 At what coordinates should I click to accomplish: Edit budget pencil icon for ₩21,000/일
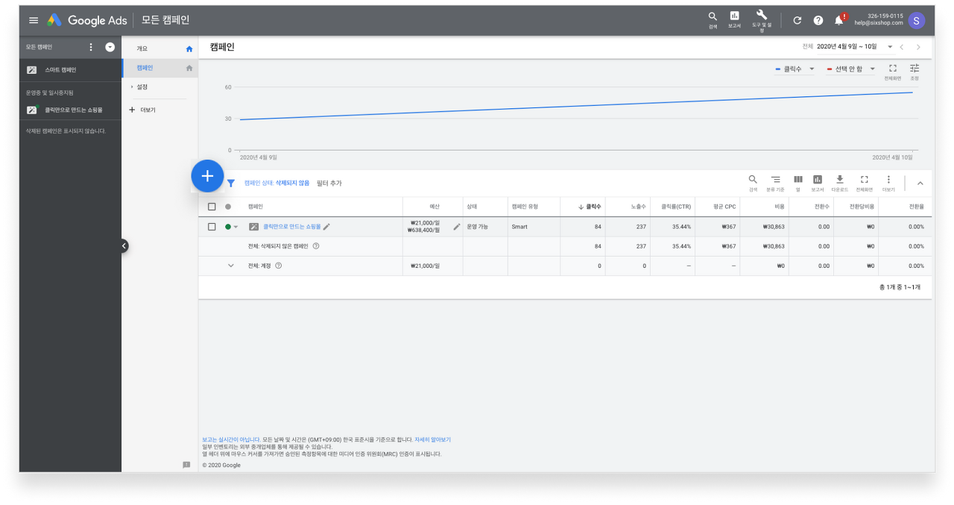click(x=457, y=227)
